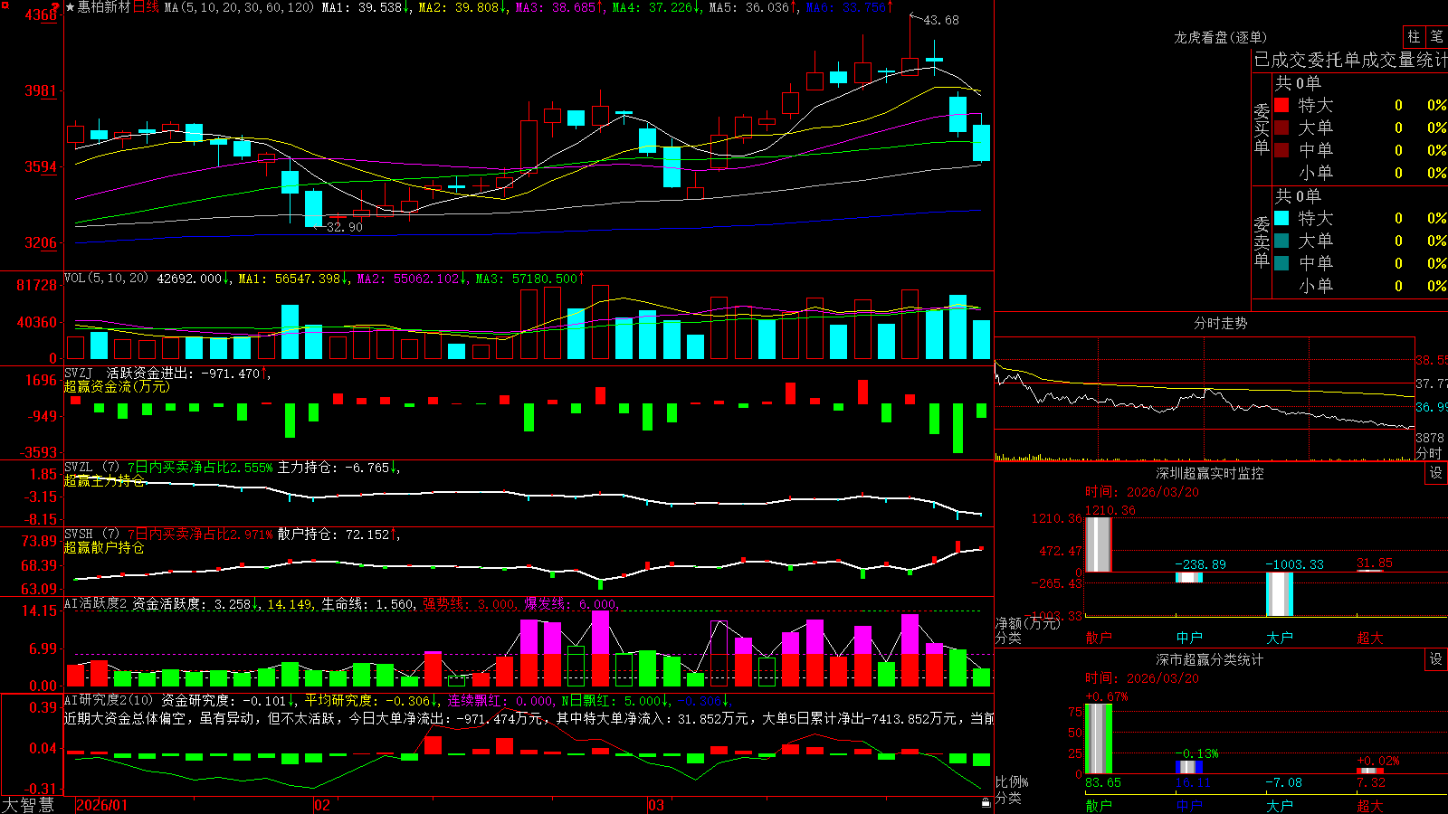
Task: Click the star icon before 惠柏新材
Action: [70, 7]
